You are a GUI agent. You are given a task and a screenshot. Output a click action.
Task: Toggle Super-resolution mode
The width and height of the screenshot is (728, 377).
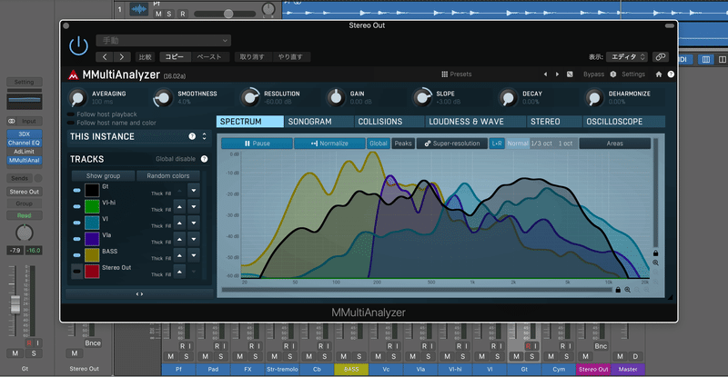click(451, 144)
